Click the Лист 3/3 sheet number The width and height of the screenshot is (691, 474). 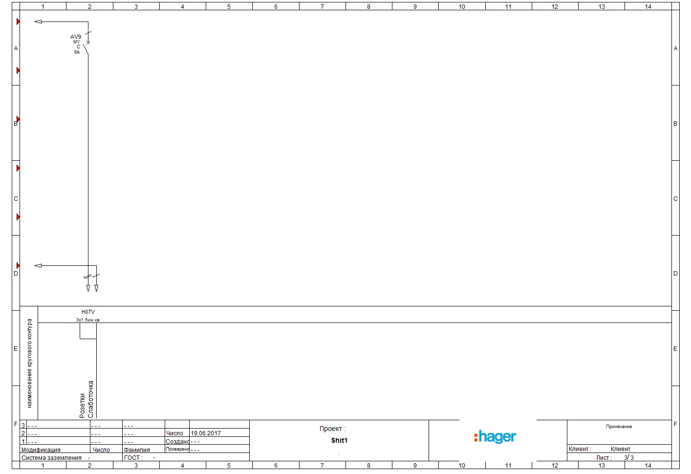click(628, 458)
